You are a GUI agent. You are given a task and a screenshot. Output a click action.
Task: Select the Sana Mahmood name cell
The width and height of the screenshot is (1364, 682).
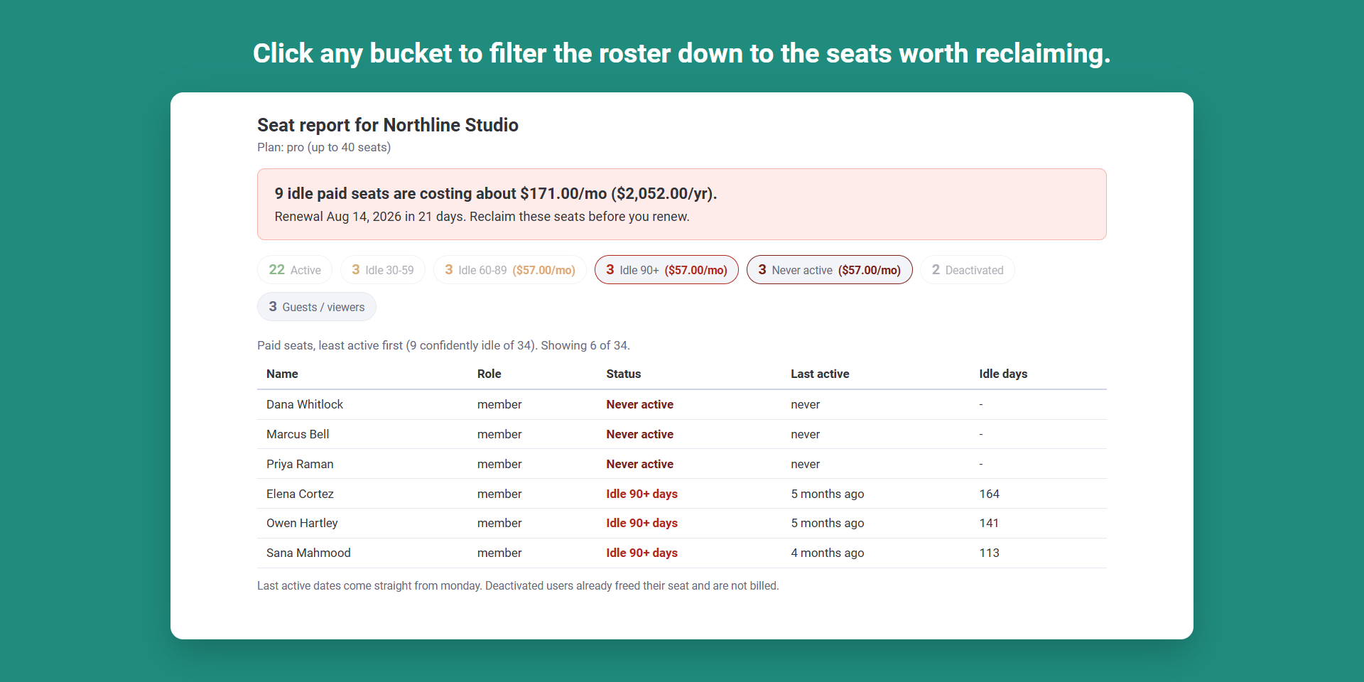tap(308, 553)
